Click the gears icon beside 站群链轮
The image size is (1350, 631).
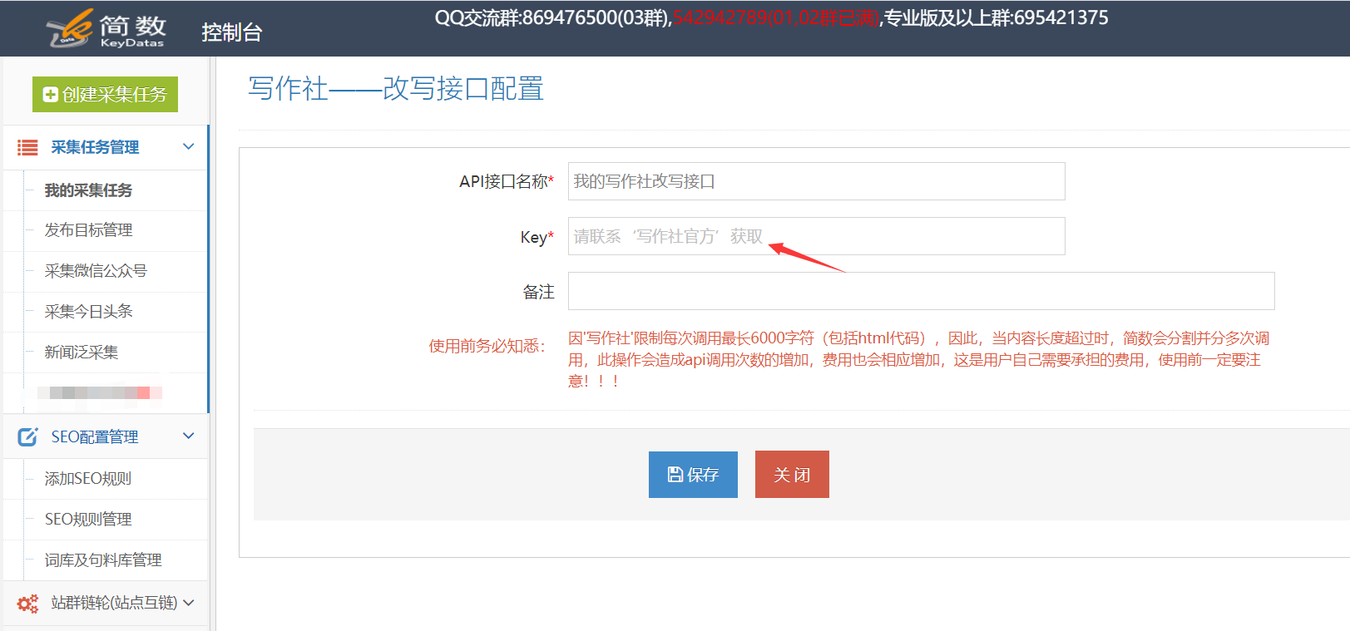(x=27, y=604)
